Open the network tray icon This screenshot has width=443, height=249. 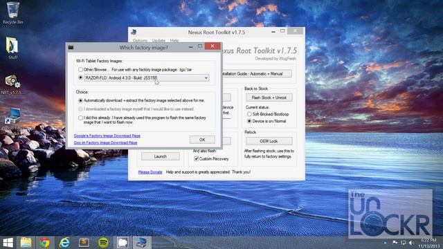click(404, 243)
